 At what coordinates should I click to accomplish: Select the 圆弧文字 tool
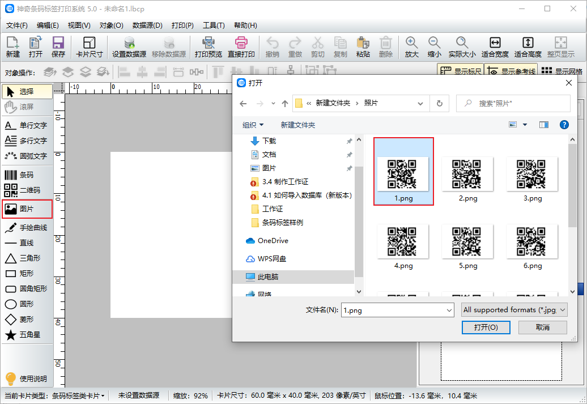coord(27,156)
